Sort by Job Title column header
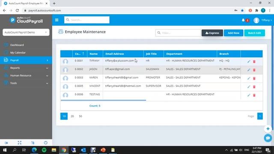Screen dimensions: 274x154 pos(154,54)
